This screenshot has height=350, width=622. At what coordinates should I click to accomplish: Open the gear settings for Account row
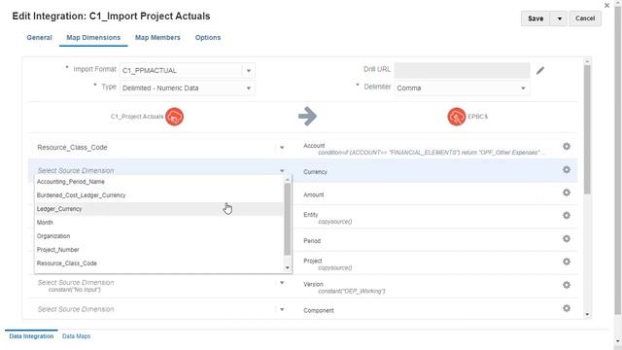[567, 147]
